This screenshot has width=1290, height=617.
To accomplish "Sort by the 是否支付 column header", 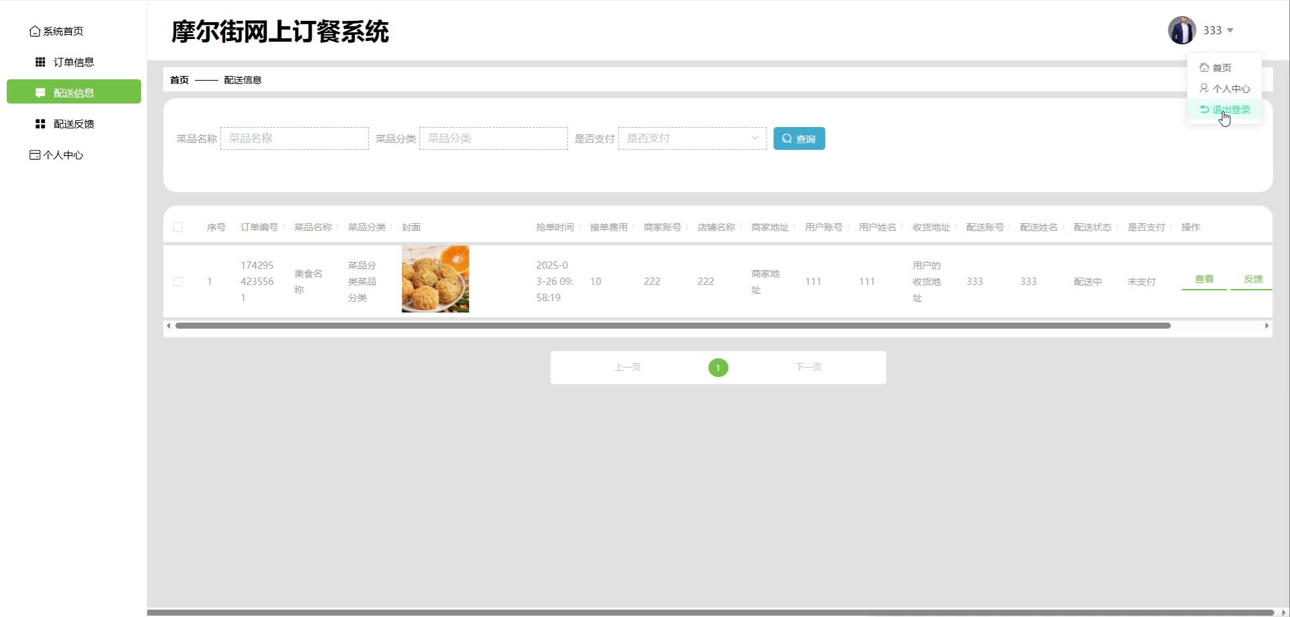I will (1146, 227).
